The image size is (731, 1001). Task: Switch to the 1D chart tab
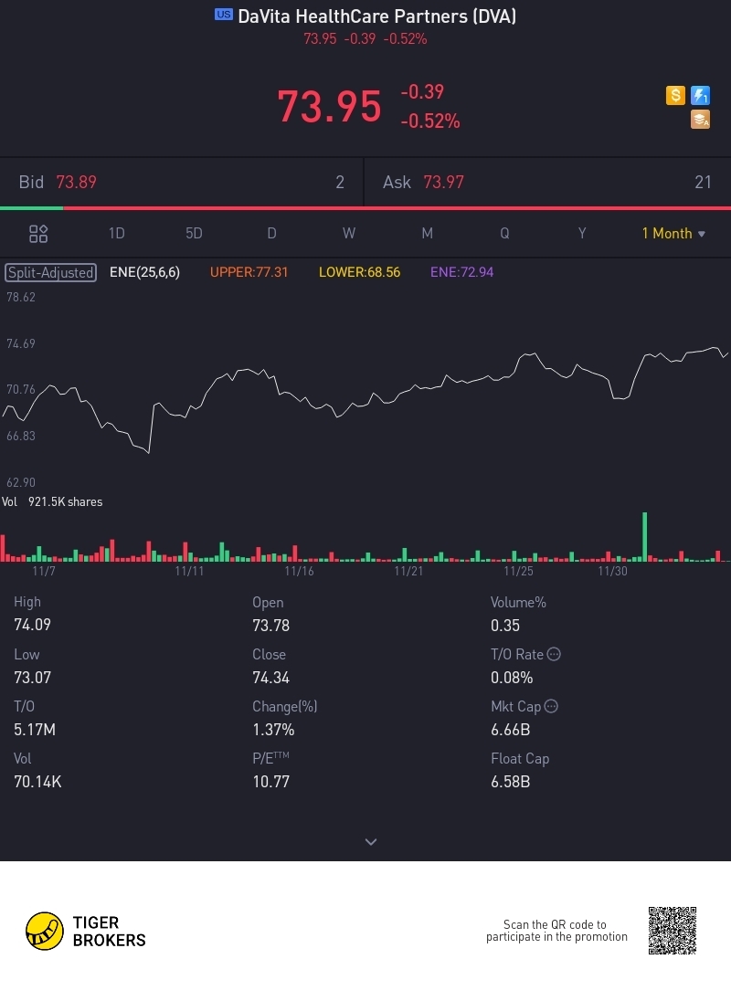click(x=116, y=234)
